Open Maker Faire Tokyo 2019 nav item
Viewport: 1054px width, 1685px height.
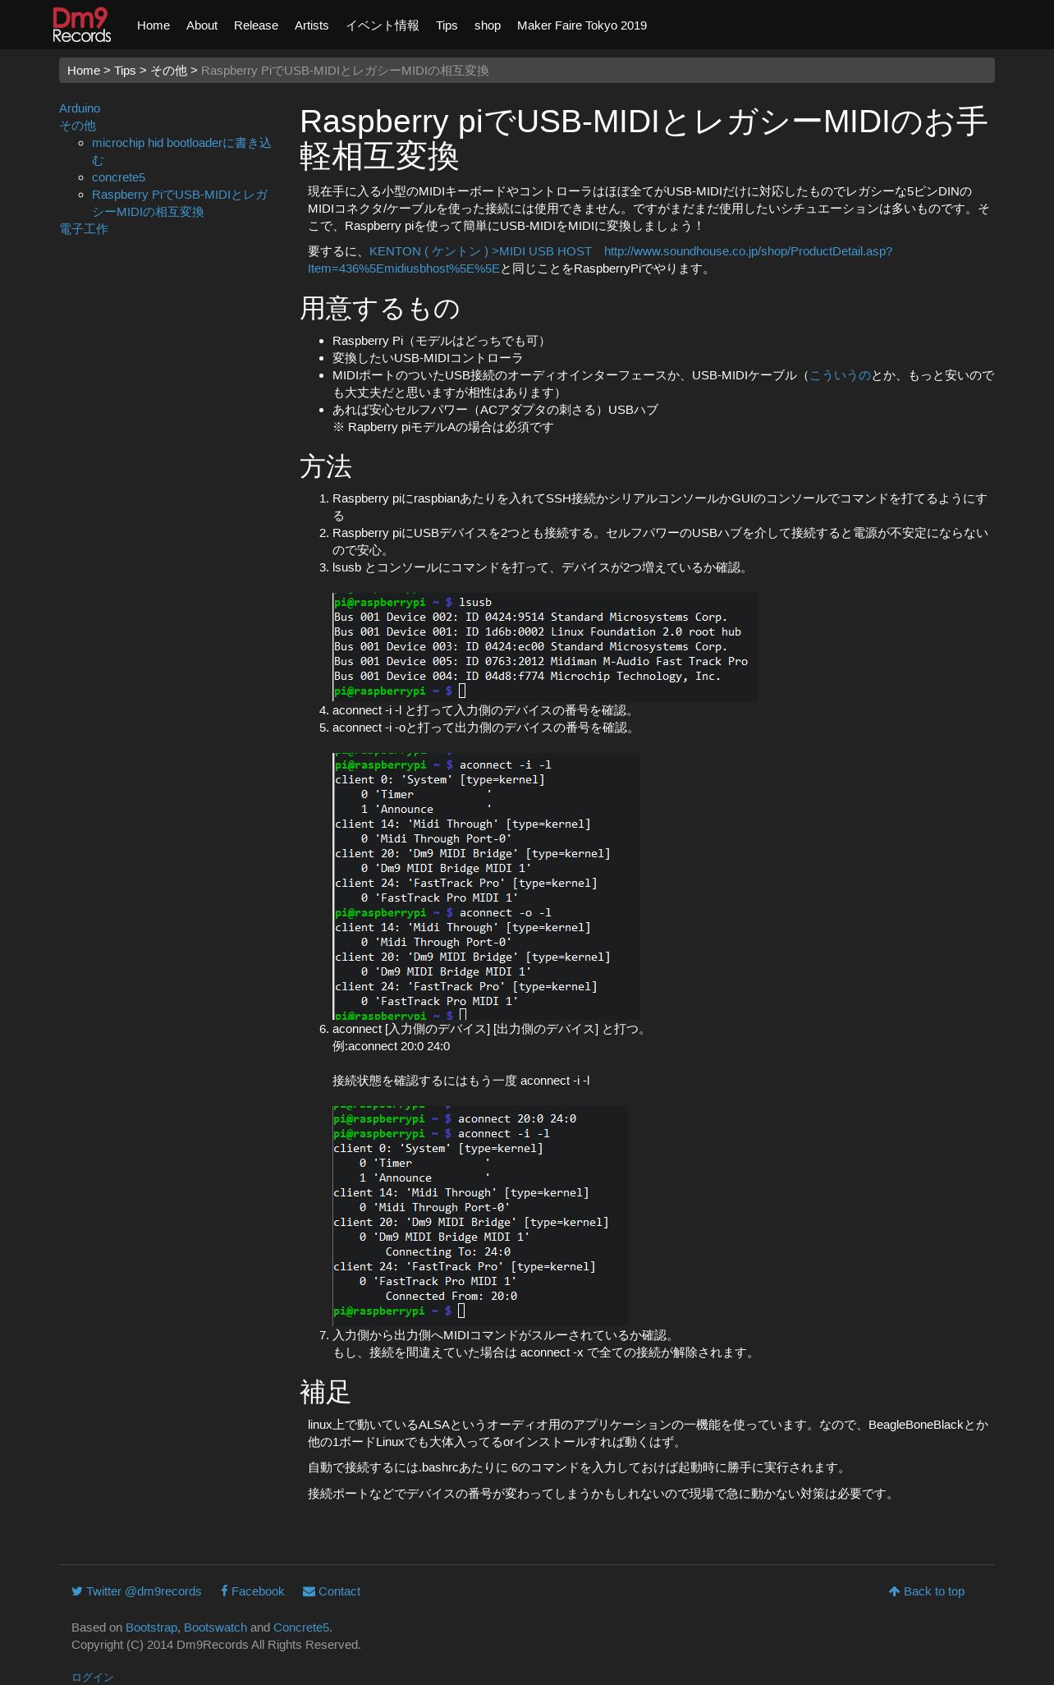(582, 25)
